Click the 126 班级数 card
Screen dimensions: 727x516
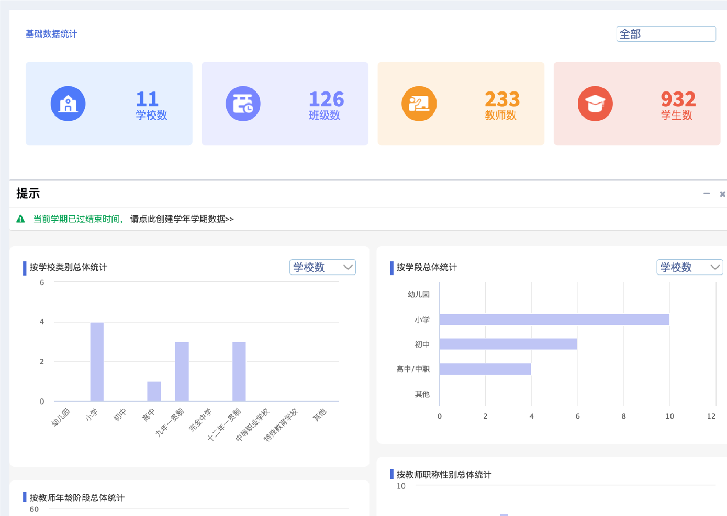[x=285, y=104]
